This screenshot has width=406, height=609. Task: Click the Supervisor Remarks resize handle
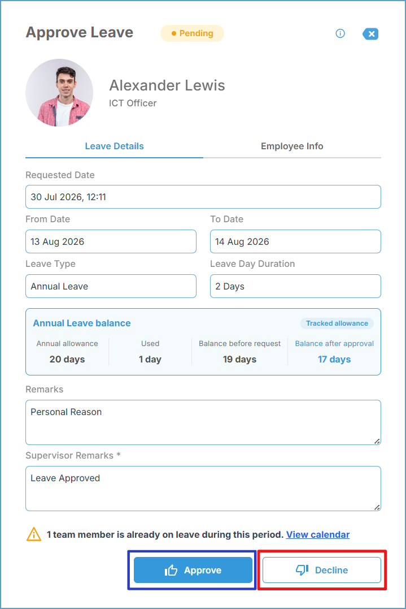[377, 507]
